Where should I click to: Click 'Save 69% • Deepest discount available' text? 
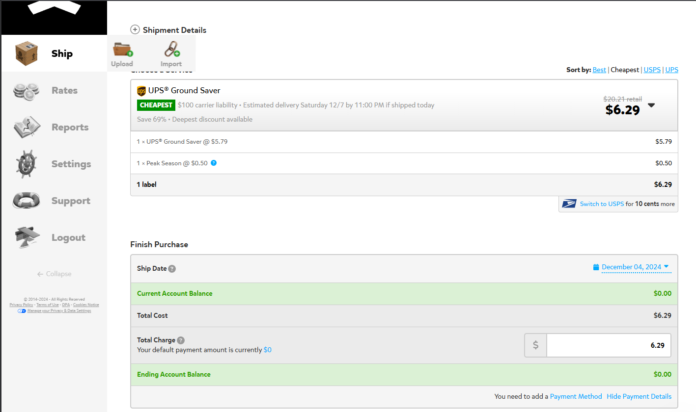point(195,120)
